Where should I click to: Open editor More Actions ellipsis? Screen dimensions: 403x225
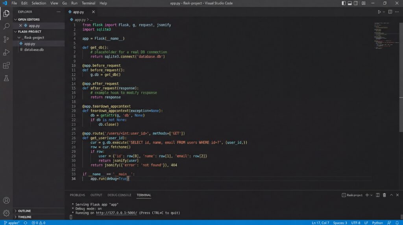[397, 12]
